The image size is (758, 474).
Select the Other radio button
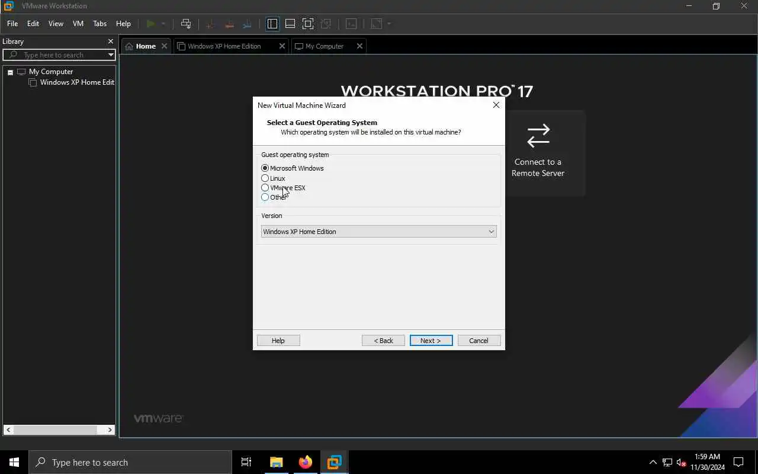[x=265, y=197]
